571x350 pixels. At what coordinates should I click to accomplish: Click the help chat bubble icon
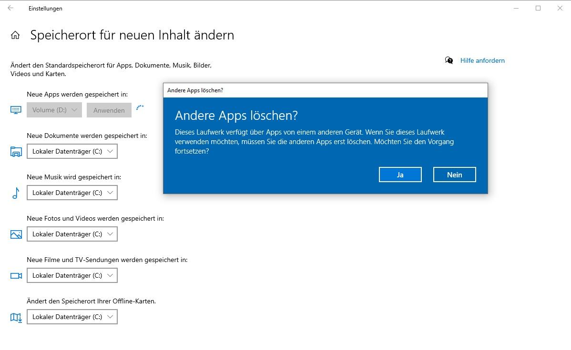[x=449, y=60]
